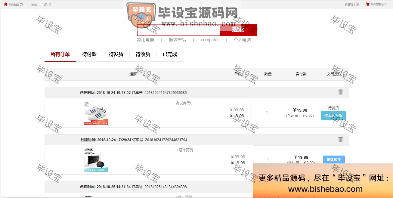Open 我的订单 link
This screenshot has height=198, width=393.
pyautogui.click(x=352, y=5)
